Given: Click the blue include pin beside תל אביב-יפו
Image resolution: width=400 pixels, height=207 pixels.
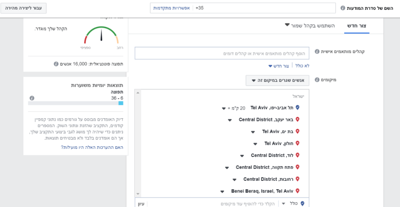Looking at the screenshot, I should (297, 108).
